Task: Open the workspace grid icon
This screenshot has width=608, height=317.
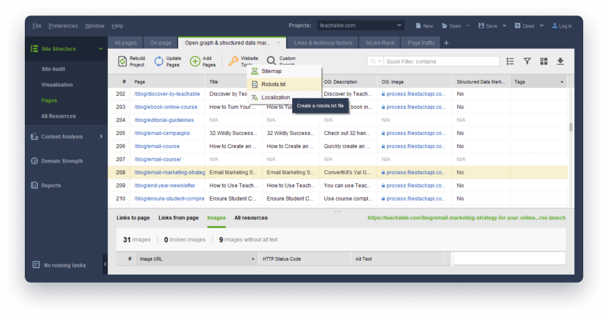Action: pos(543,61)
